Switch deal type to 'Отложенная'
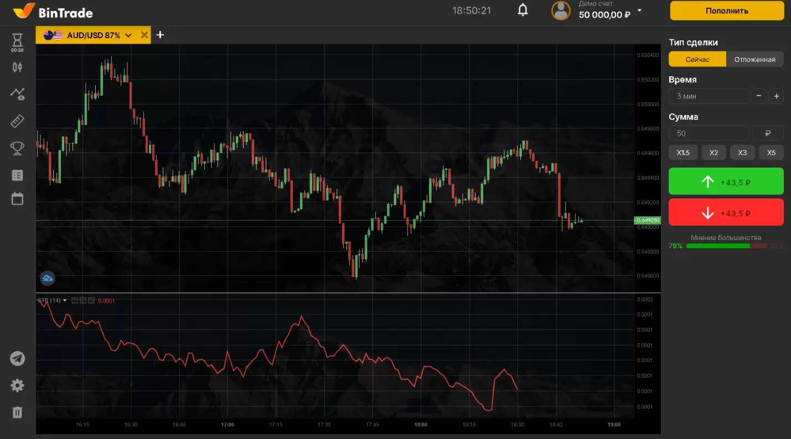Image resolution: width=791 pixels, height=439 pixels. point(754,59)
